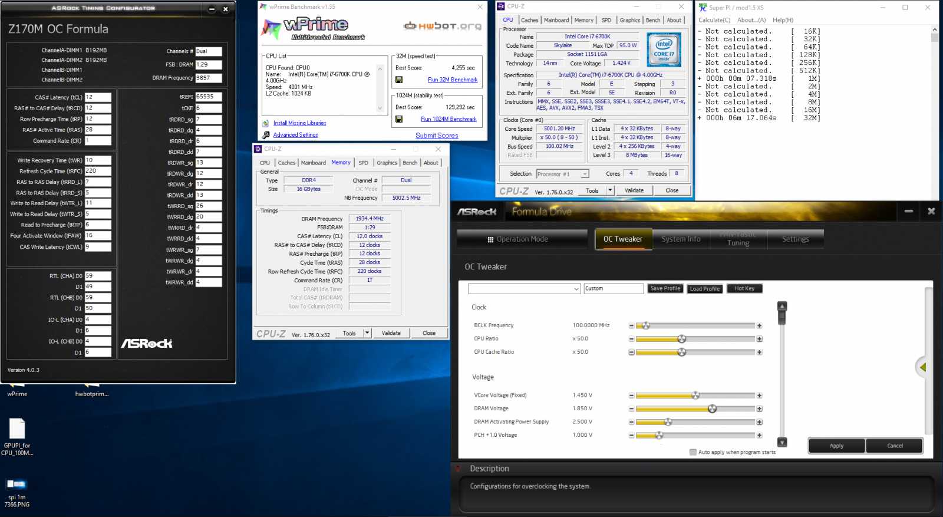Open Mainboard tab in CPU-Z CPU window
Screen dimensions: 943x517
[556, 20]
